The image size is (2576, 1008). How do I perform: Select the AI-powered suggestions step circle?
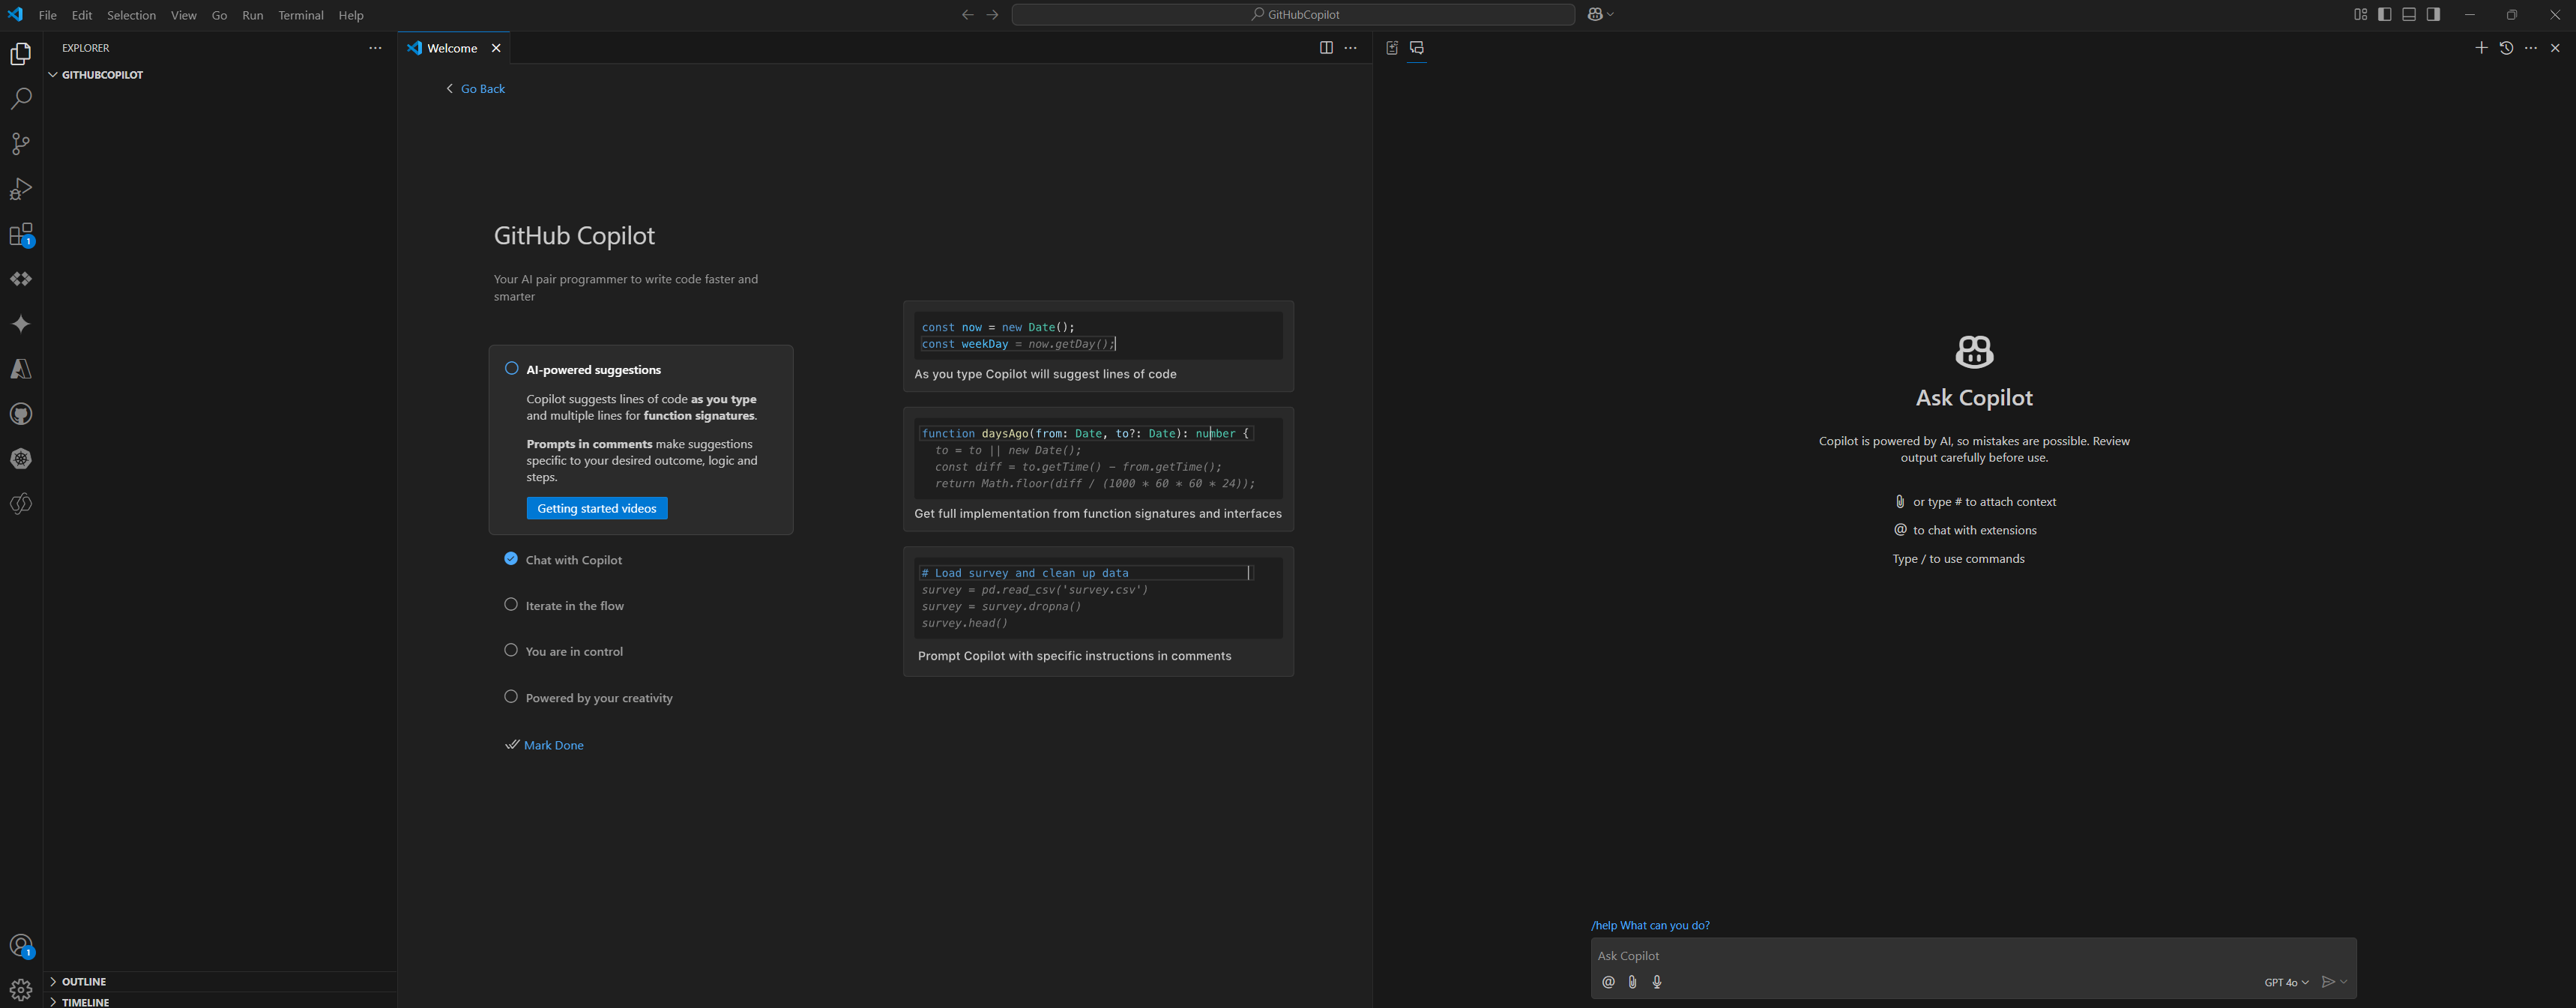pyautogui.click(x=512, y=368)
